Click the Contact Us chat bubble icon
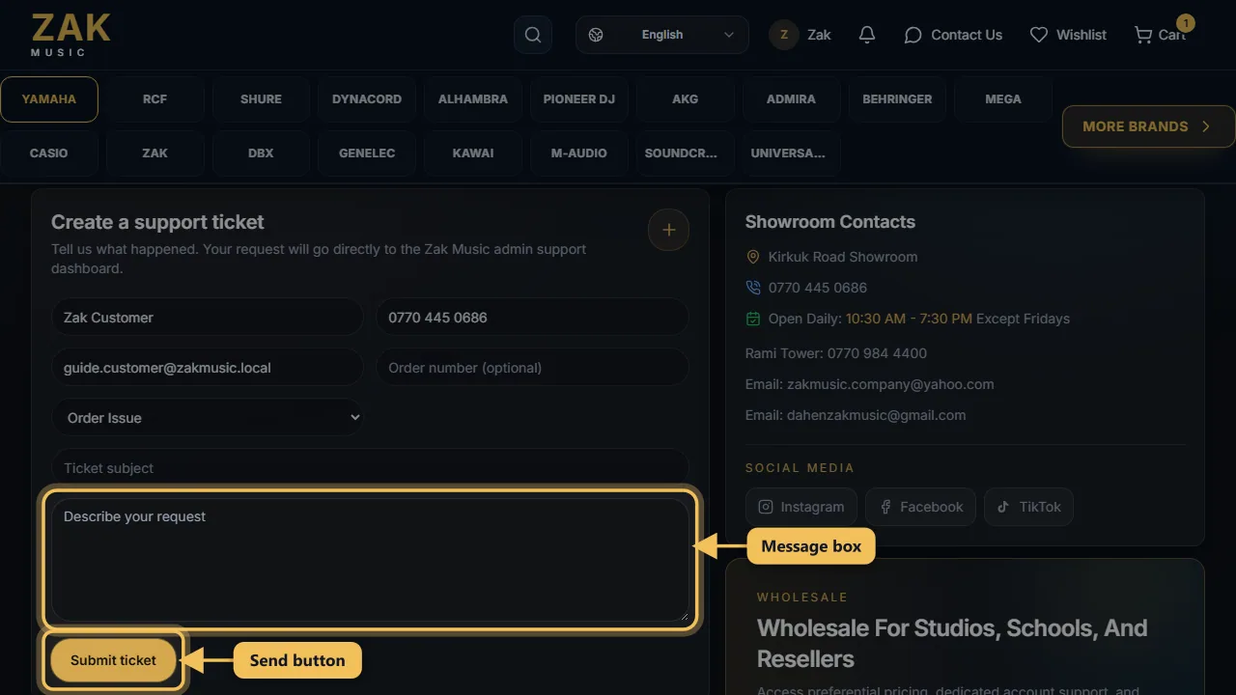The width and height of the screenshot is (1236, 695). coord(913,35)
